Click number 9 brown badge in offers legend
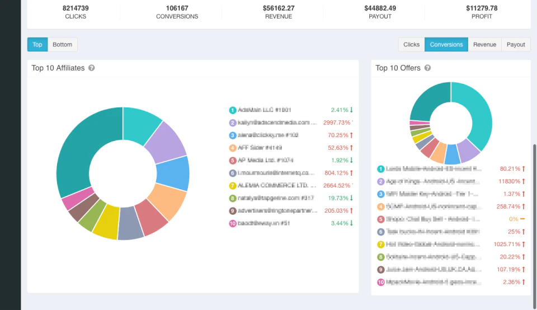537x310 pixels. click(x=380, y=270)
